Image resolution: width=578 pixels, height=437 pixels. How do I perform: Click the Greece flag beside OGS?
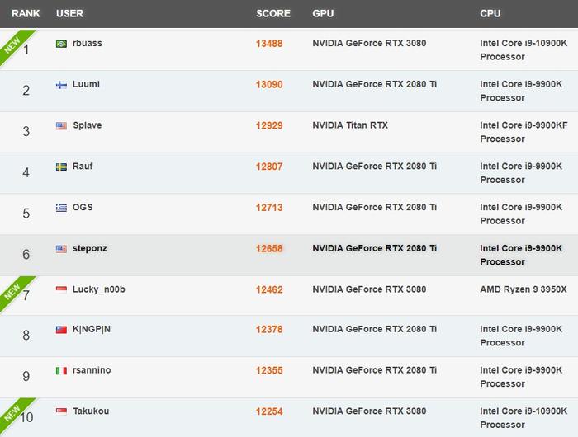pyautogui.click(x=61, y=208)
